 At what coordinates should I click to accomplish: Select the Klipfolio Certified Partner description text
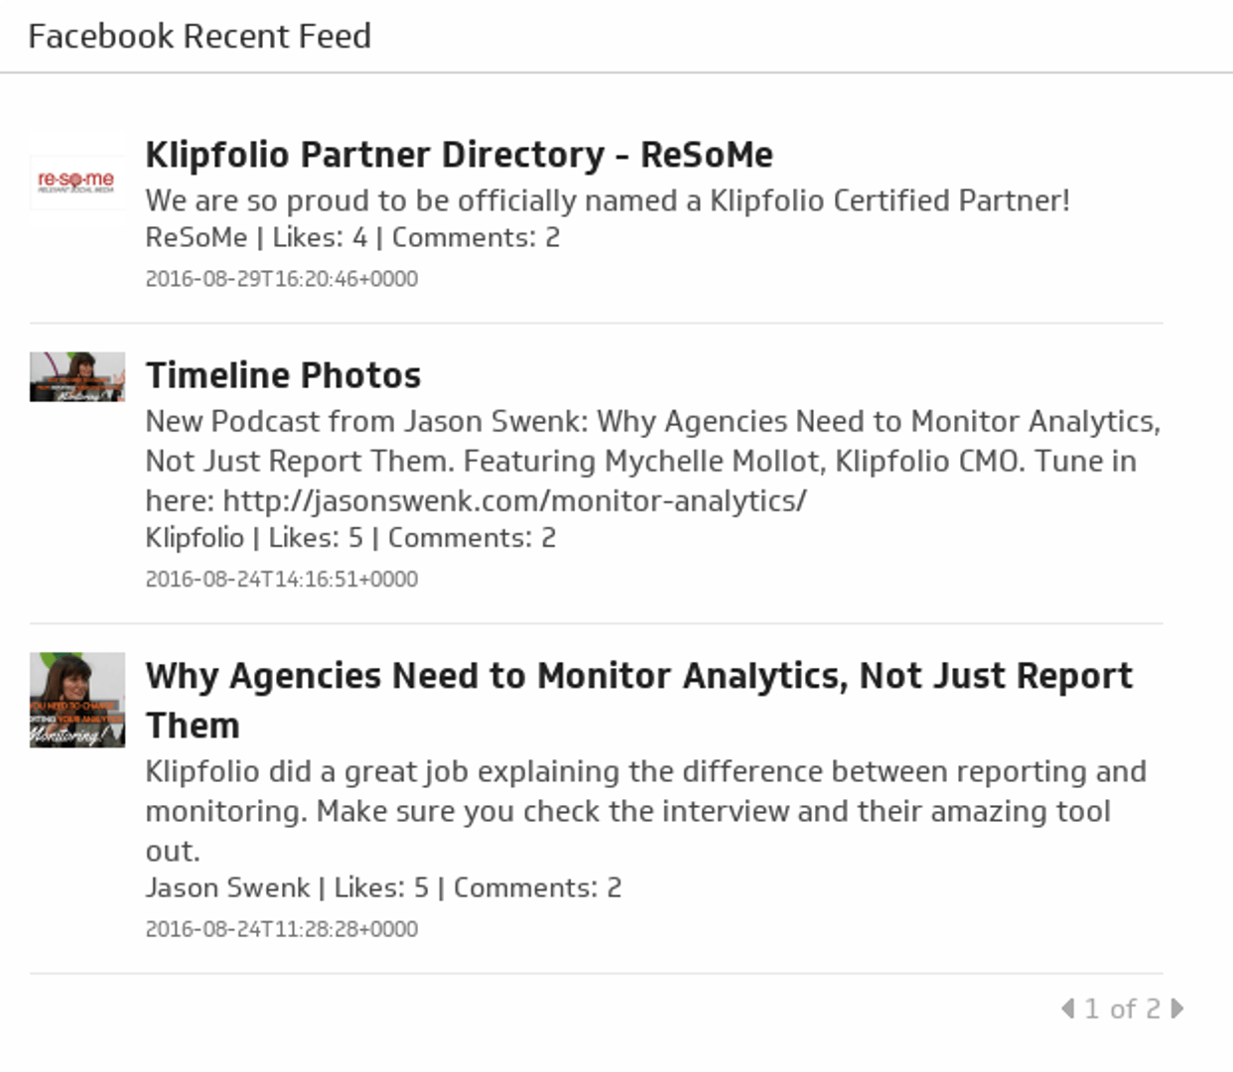pos(607,201)
